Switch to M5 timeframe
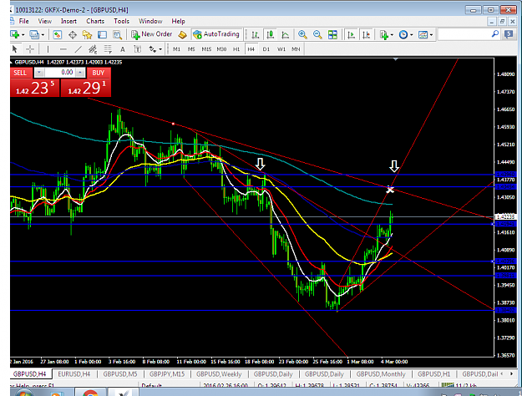 (x=191, y=49)
